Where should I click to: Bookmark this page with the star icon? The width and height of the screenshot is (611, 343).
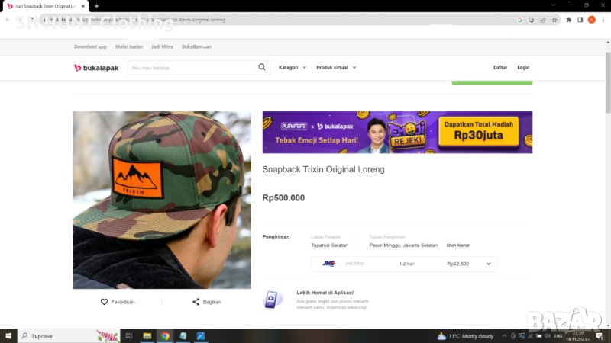coord(554,20)
